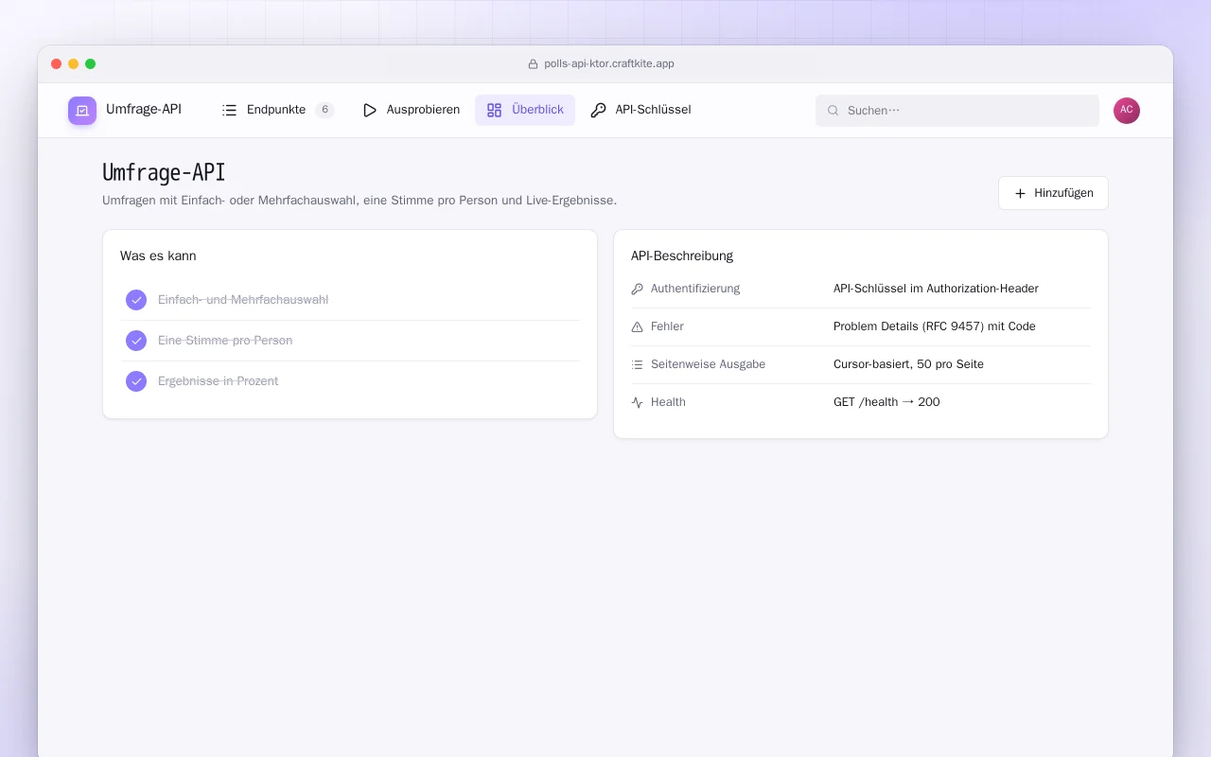
Task: Click the Health pulse icon
Action: pyautogui.click(x=637, y=402)
